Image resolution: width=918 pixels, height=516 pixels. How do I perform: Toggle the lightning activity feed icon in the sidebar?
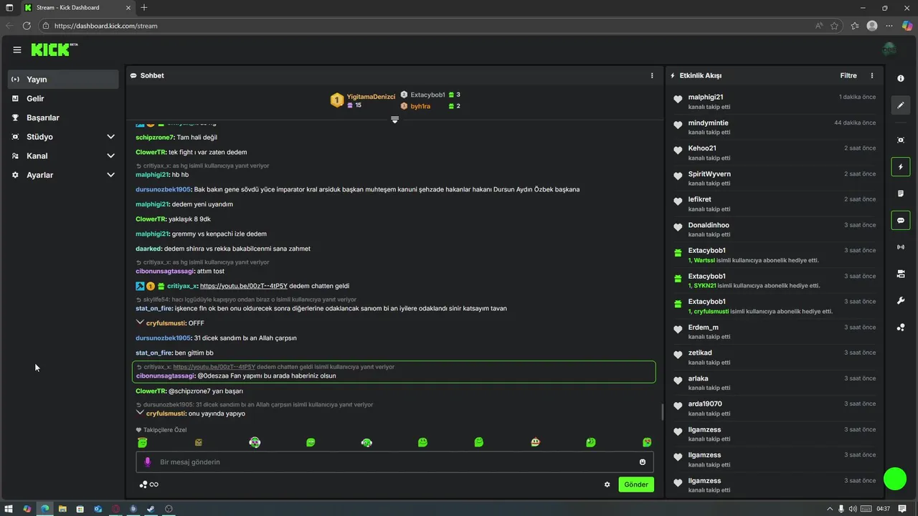click(901, 167)
